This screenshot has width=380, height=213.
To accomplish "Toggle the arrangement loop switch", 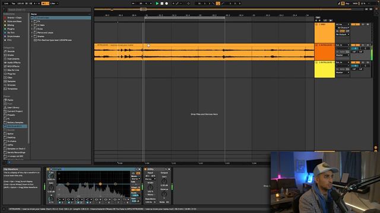I will point(218,4).
